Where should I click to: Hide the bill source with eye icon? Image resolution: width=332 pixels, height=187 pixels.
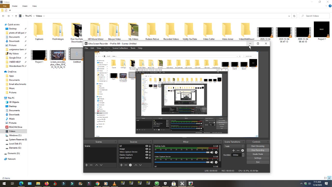click(x=147, y=146)
